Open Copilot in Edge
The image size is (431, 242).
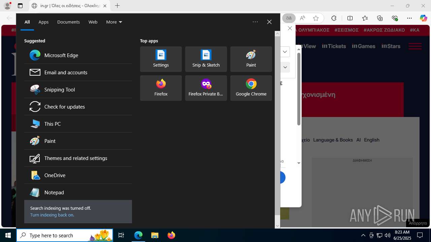[423, 18]
